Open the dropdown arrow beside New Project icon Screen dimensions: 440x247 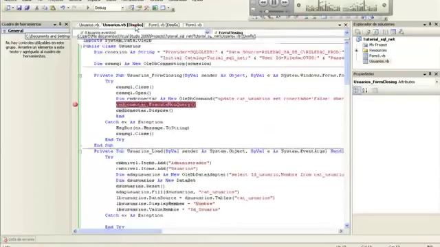point(13,8)
